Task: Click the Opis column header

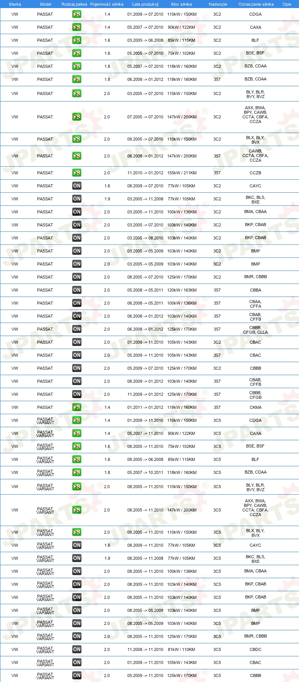Action: click(287, 4)
